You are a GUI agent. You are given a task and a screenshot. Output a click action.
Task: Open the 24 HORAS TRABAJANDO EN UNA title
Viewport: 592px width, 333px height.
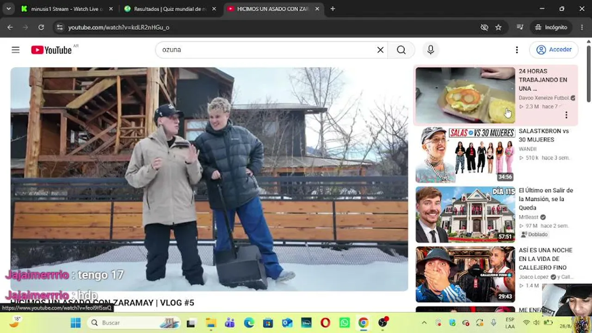coord(543,80)
